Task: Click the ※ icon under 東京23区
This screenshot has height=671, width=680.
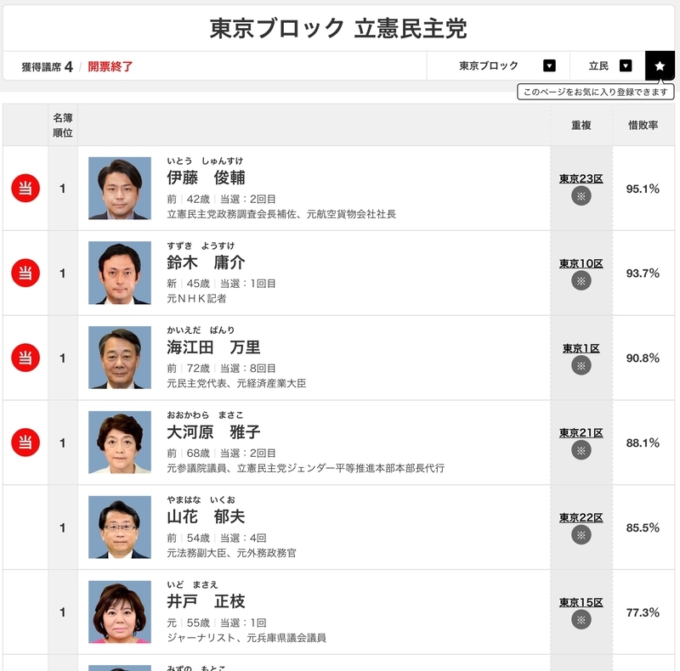Action: pyautogui.click(x=581, y=196)
